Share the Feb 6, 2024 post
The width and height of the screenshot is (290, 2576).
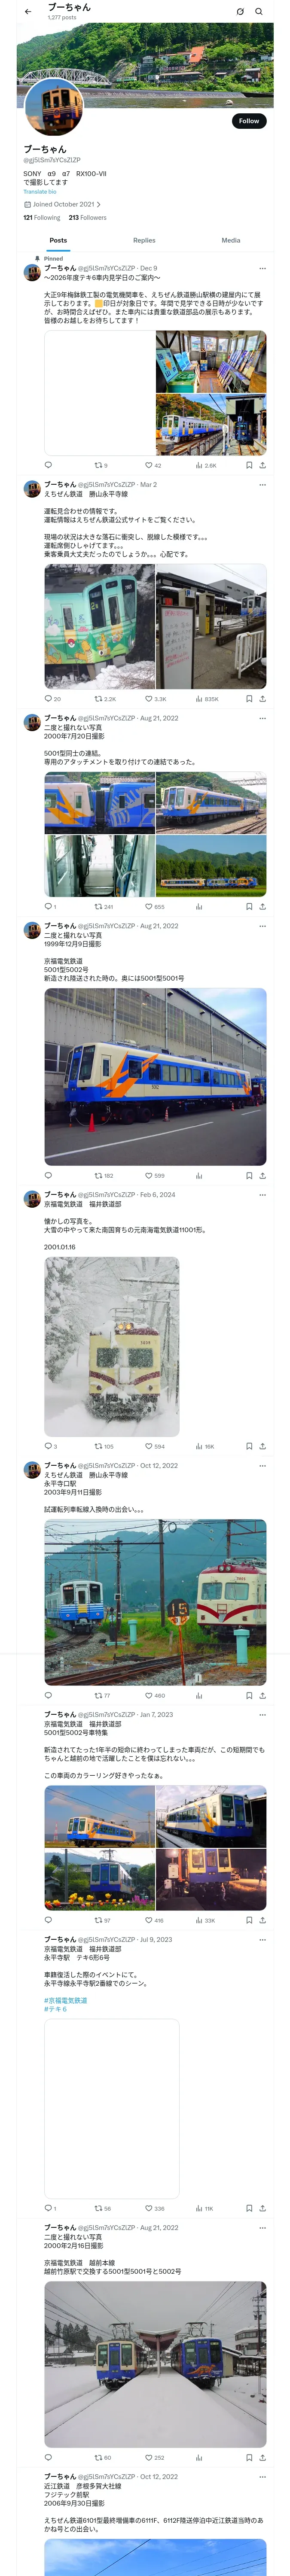pos(262,1446)
